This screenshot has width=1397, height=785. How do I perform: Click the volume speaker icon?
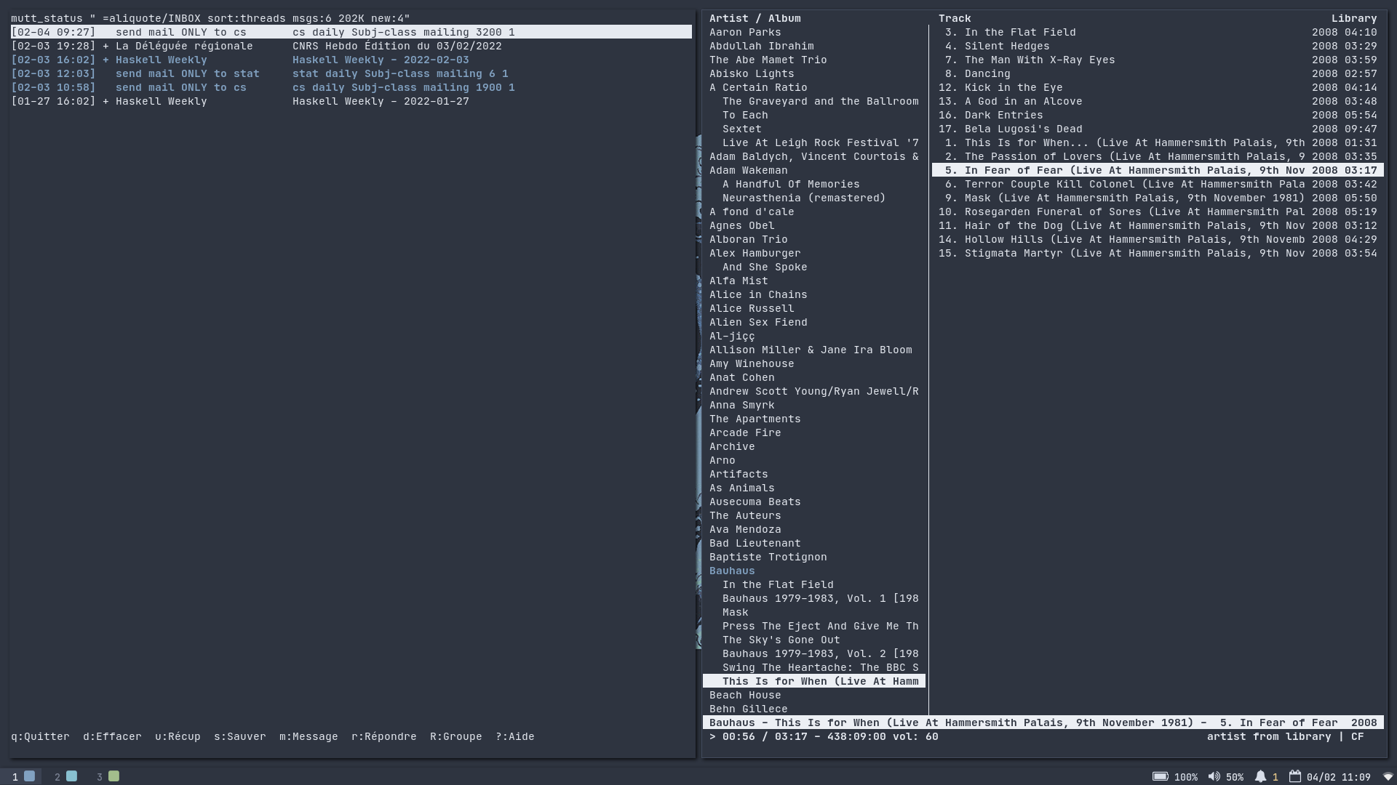[x=1212, y=776]
